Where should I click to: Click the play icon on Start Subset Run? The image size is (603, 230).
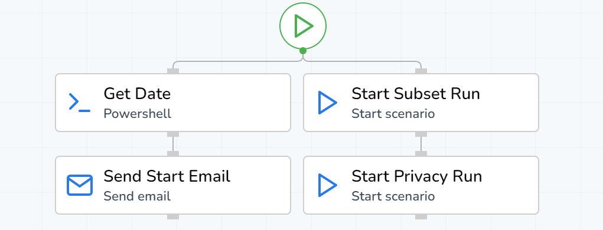(328, 103)
